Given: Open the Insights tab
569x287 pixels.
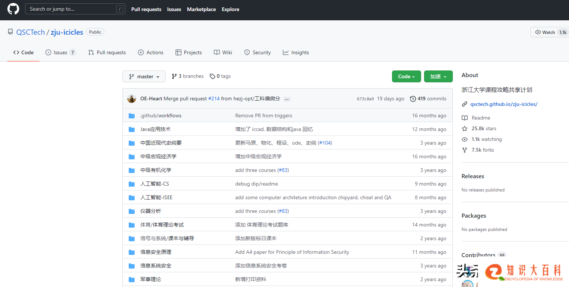Looking at the screenshot, I should click(x=296, y=52).
